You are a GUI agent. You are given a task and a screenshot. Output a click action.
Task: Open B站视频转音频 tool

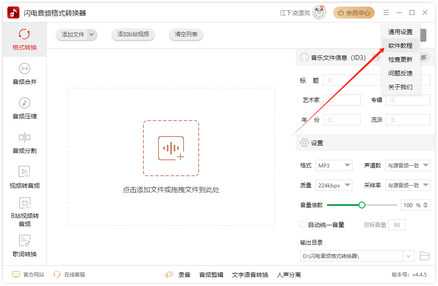[x=25, y=212]
